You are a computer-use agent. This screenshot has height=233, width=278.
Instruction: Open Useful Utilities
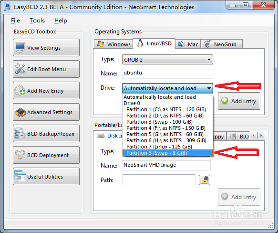(x=46, y=177)
